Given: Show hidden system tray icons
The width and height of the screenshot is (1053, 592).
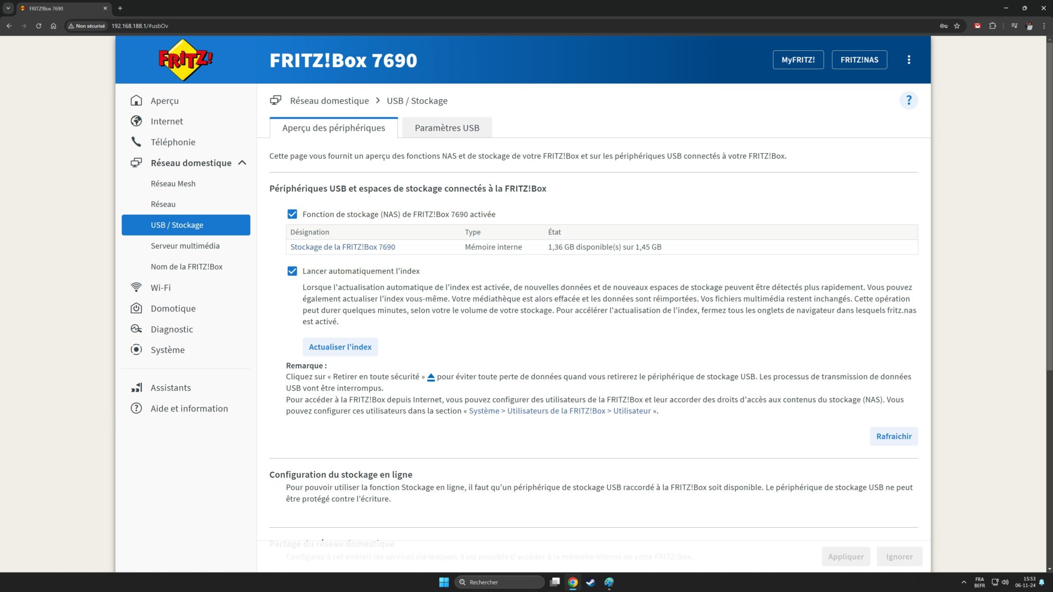Looking at the screenshot, I should [x=964, y=582].
